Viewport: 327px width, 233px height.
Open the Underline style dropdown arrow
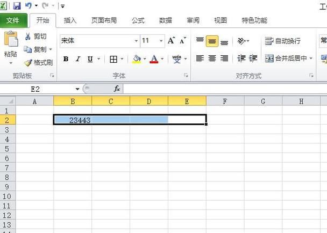point(98,59)
